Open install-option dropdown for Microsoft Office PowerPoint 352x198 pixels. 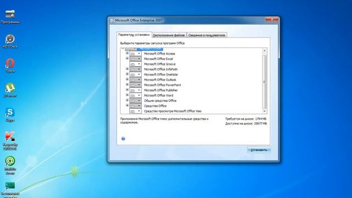pyautogui.click(x=135, y=85)
